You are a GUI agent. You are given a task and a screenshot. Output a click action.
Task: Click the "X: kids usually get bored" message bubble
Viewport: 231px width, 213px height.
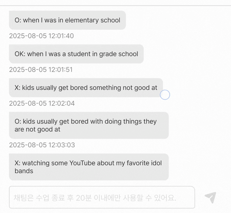(x=86, y=88)
